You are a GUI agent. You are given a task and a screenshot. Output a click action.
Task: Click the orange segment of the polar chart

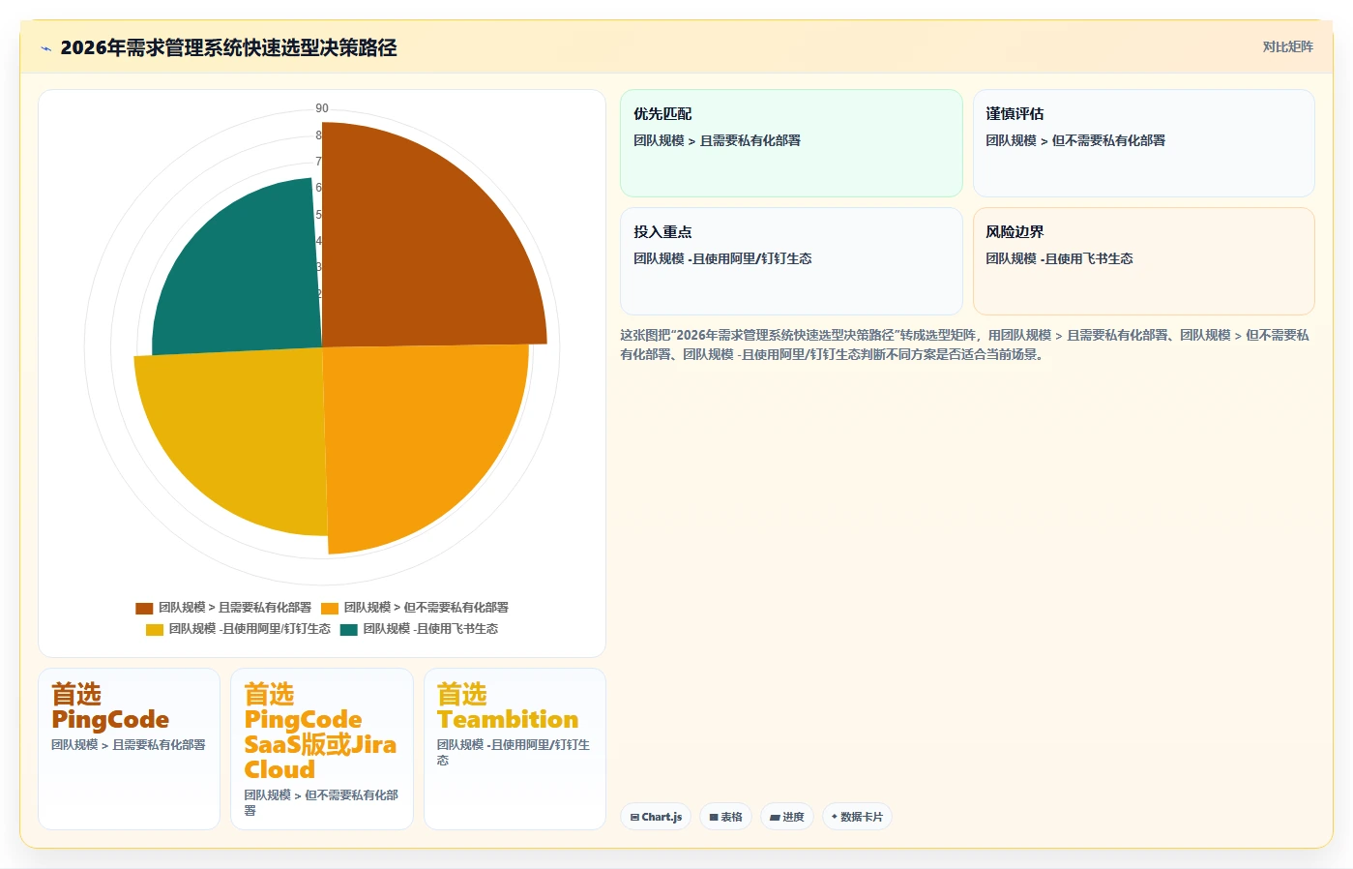click(x=416, y=435)
